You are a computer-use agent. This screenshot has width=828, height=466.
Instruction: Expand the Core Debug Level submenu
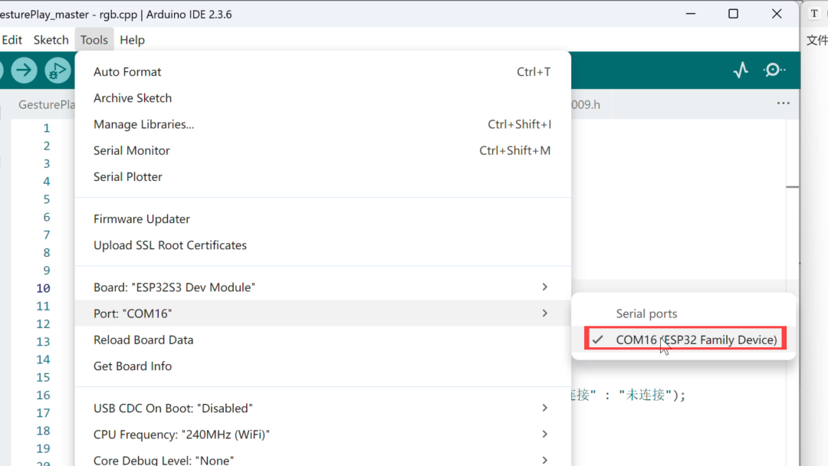[323, 460]
